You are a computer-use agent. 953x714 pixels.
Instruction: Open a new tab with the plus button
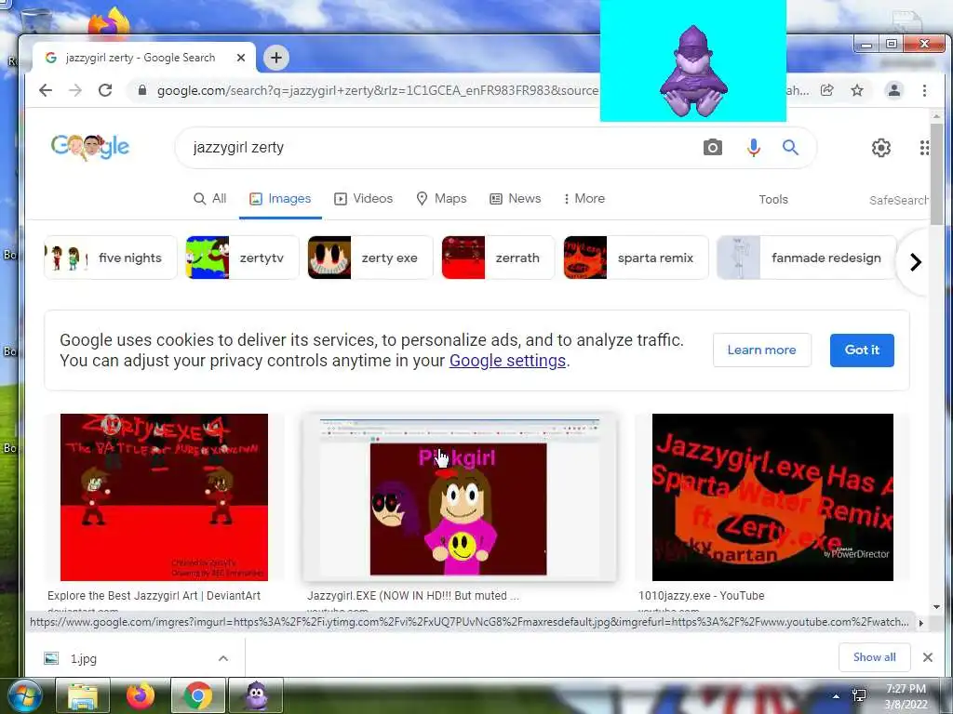point(276,58)
